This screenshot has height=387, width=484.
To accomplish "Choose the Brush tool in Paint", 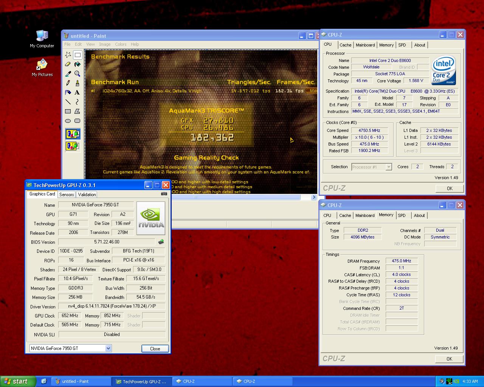I will coord(78,83).
